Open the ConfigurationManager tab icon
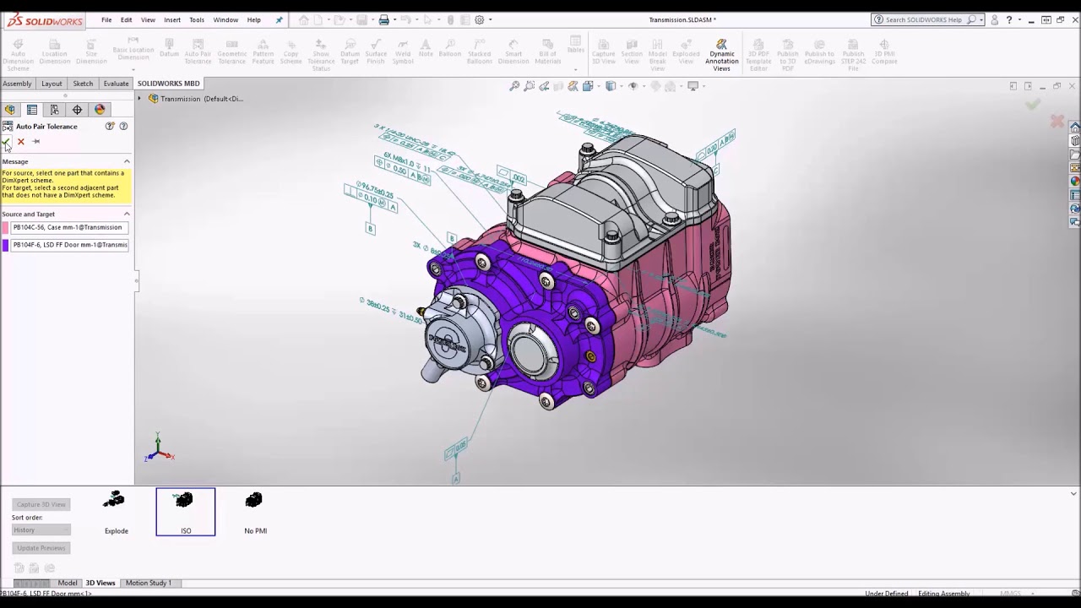Image resolution: width=1081 pixels, height=608 pixels. pyautogui.click(x=55, y=110)
